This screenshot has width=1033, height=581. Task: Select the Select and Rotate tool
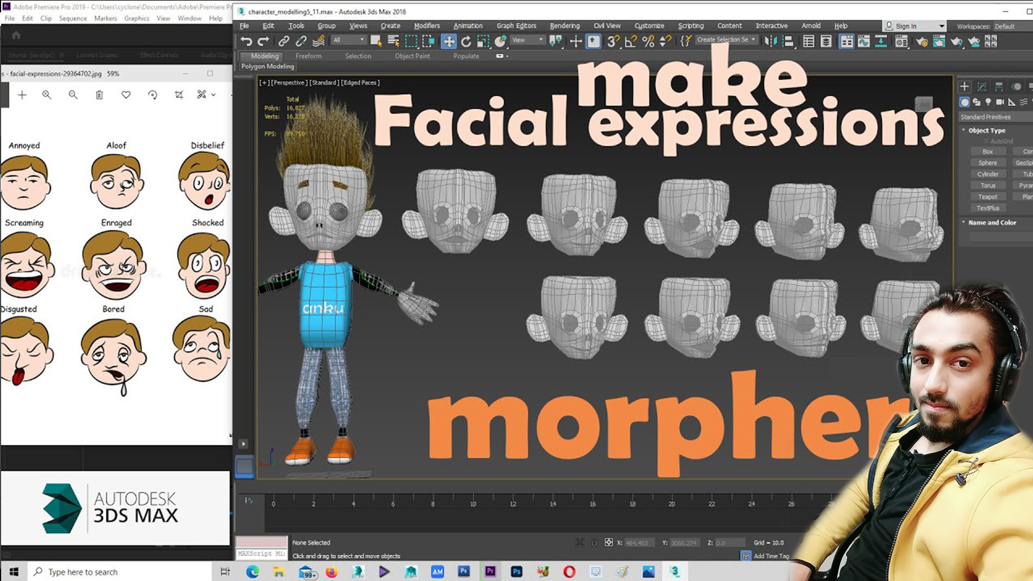[x=466, y=41]
